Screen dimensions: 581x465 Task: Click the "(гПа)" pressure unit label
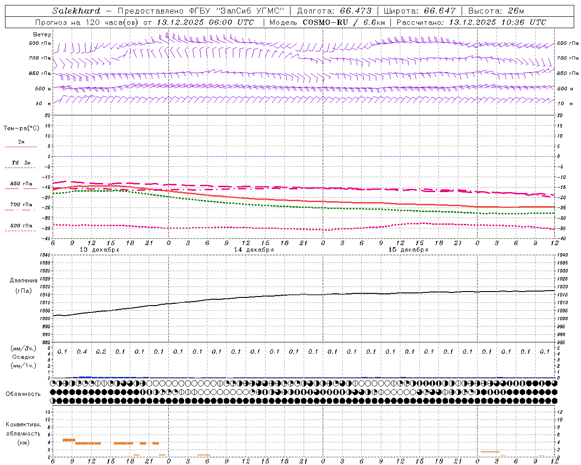coord(24,291)
